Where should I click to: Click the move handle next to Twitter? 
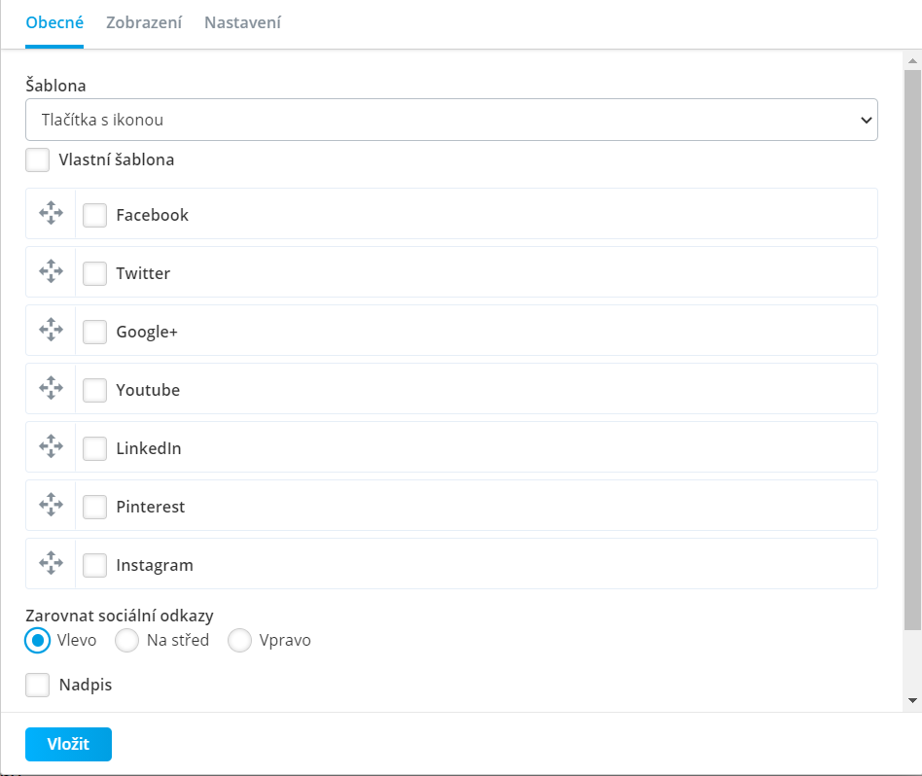coord(52,271)
